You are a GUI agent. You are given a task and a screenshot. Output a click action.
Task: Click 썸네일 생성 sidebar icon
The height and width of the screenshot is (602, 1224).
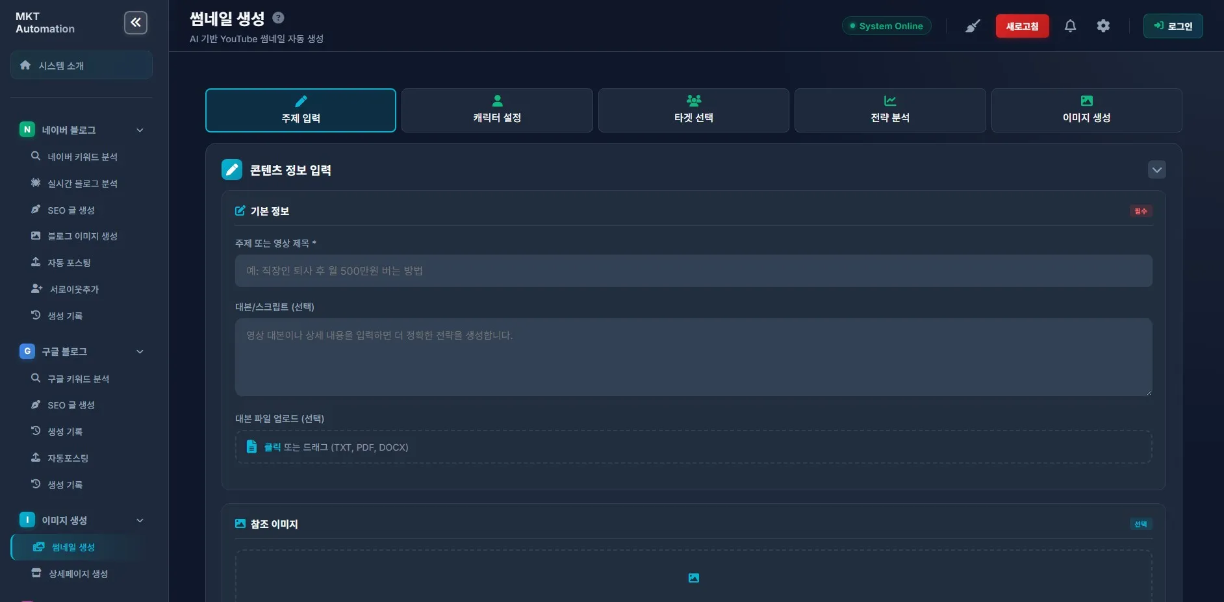click(38, 547)
